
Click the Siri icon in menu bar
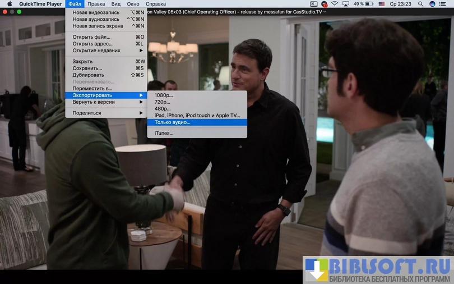point(432,4)
